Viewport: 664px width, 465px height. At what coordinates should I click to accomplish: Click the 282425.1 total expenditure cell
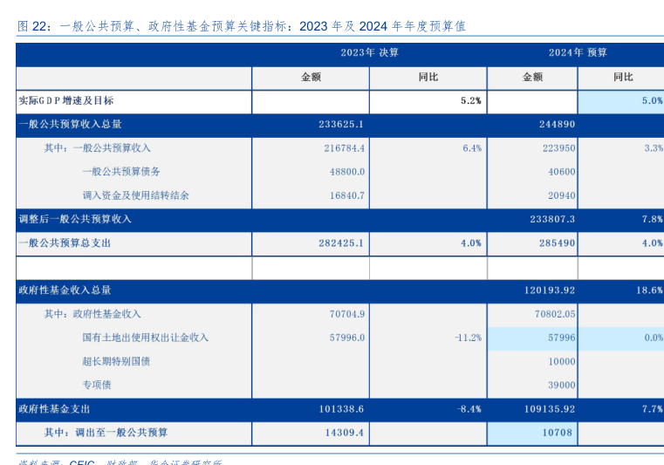[341, 243]
